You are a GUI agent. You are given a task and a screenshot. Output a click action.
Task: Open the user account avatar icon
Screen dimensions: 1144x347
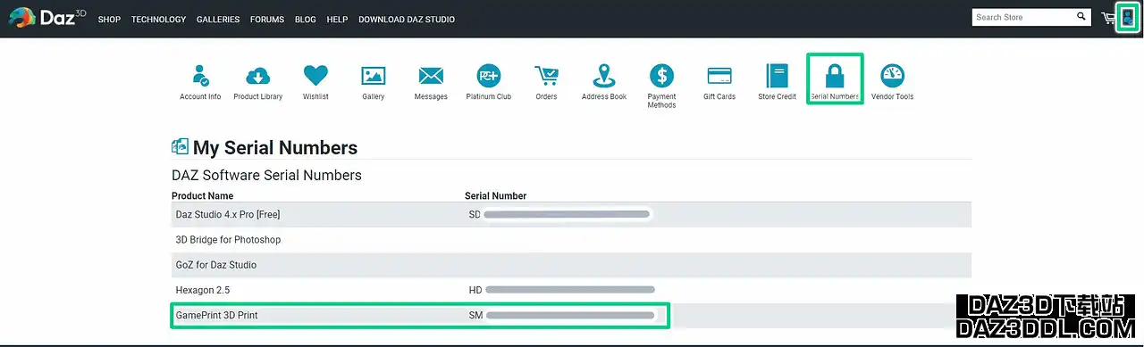tap(1128, 17)
